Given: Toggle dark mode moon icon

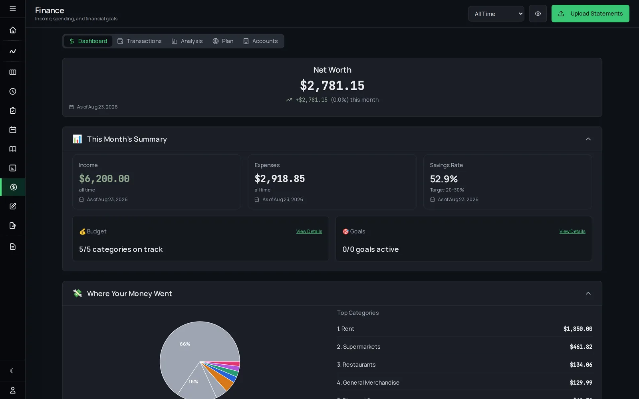Looking at the screenshot, I should [x=13, y=371].
